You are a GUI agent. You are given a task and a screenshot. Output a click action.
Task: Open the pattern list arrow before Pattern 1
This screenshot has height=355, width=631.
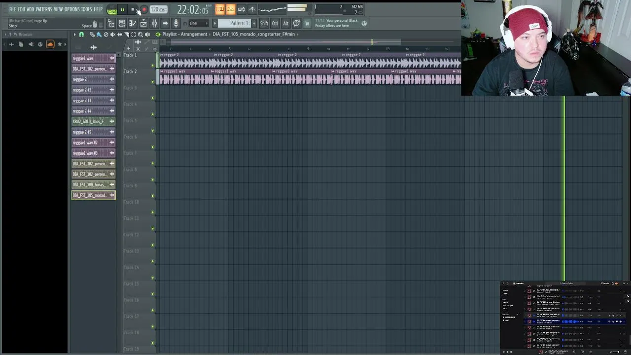tap(214, 23)
